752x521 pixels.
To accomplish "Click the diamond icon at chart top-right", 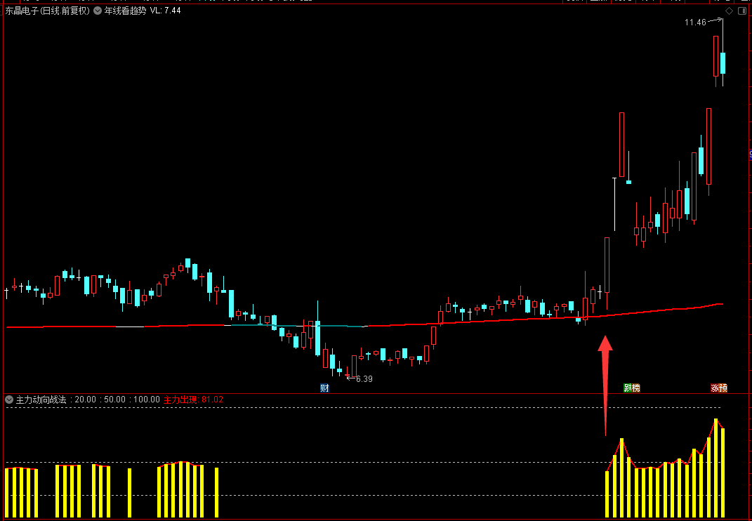I will coord(729,11).
